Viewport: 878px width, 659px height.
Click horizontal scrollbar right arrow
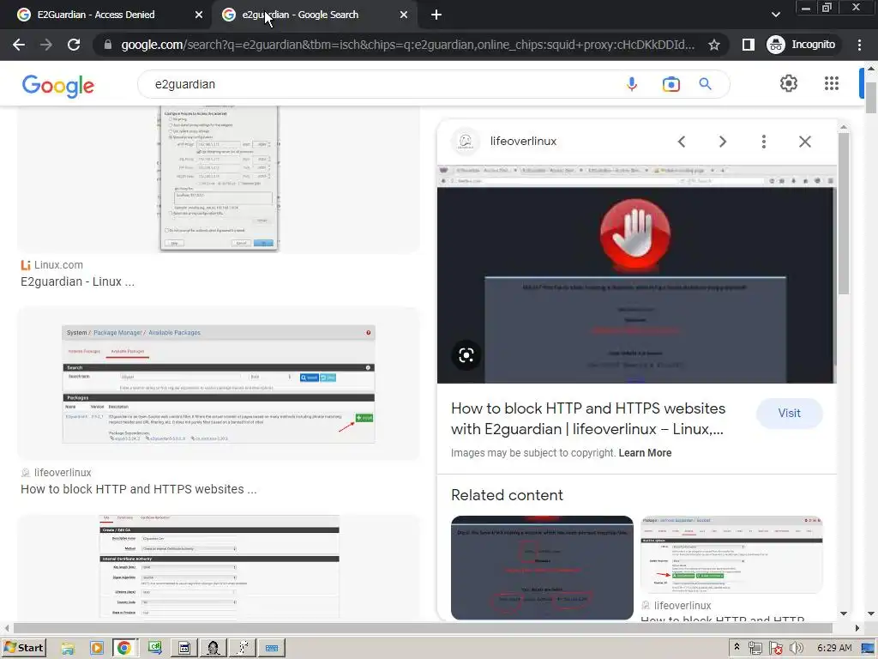click(x=857, y=628)
